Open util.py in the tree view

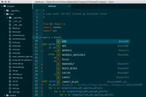pyautogui.click(x=15, y=81)
